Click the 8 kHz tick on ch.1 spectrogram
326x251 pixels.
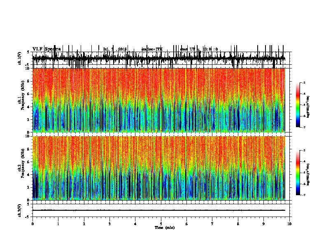point(29,81)
